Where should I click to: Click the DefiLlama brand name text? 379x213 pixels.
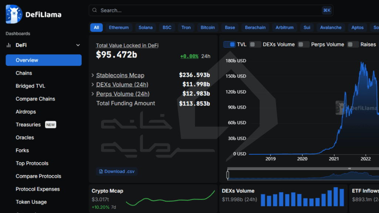[x=43, y=15]
